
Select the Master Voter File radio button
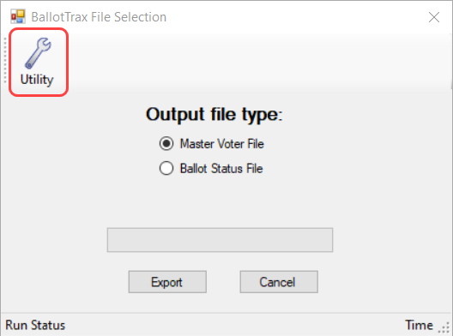click(166, 143)
